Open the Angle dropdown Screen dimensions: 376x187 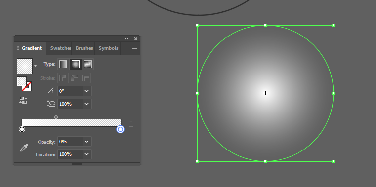click(x=87, y=91)
